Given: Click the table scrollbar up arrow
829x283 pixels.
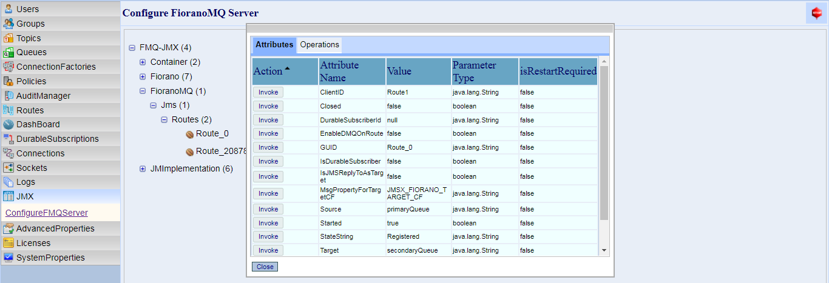Looking at the screenshot, I should pyautogui.click(x=604, y=61).
